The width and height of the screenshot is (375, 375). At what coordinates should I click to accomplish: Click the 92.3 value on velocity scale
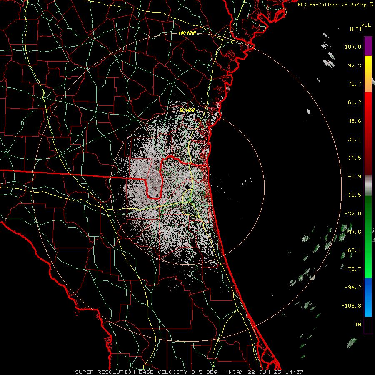(355, 65)
